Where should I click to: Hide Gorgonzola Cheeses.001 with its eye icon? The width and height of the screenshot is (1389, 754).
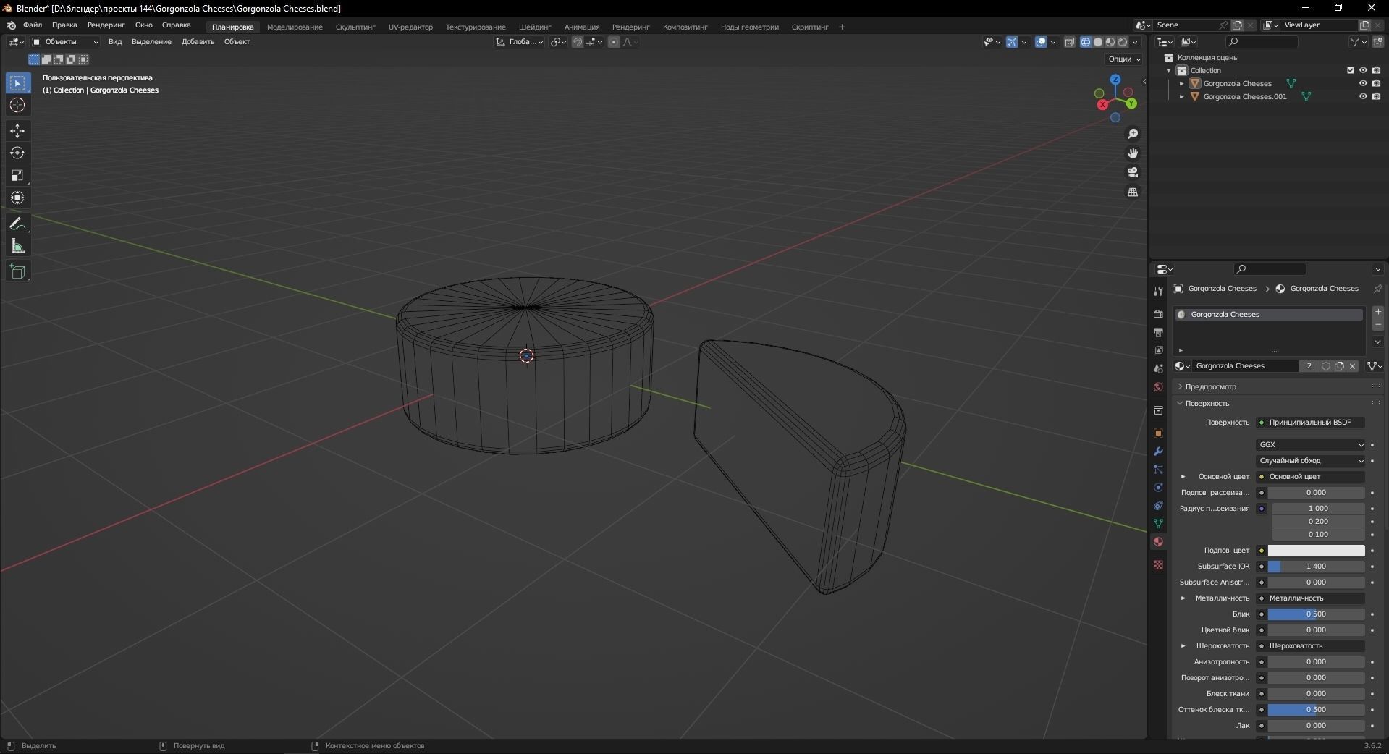tap(1363, 96)
